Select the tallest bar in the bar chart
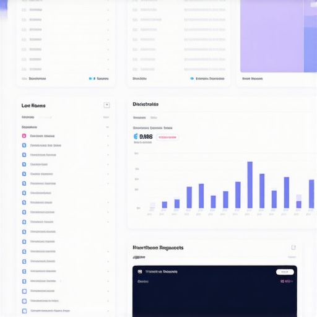Screen dimensions: 317x317 click(250, 185)
